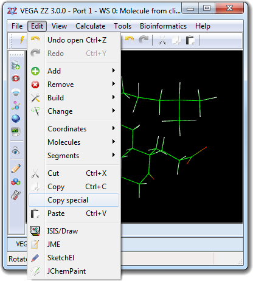Choose ISIS/Draw menu entry
This screenshot has height=281, width=253.
pos(74,231)
